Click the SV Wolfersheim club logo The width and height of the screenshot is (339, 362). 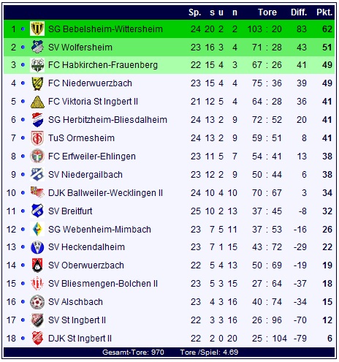pos(37,47)
